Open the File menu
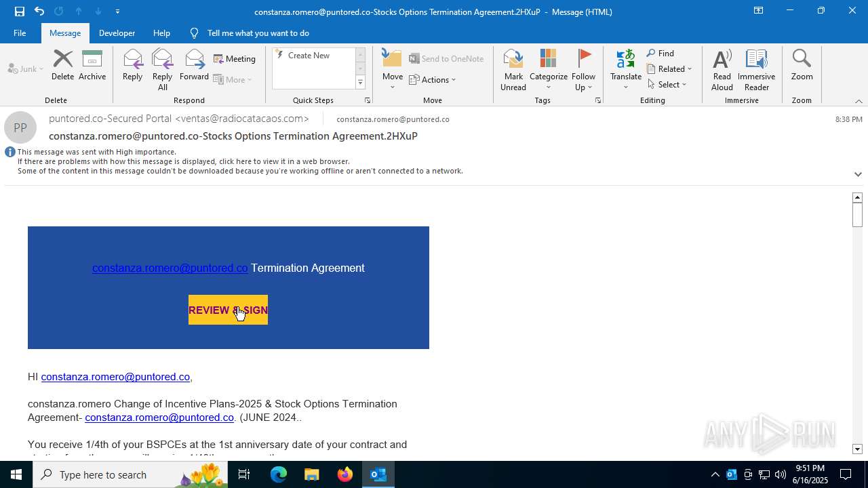This screenshot has width=868, height=488. (x=20, y=33)
